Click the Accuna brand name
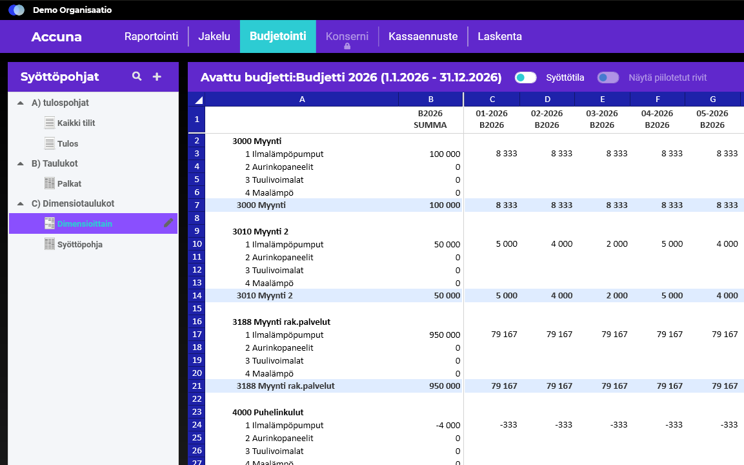The width and height of the screenshot is (744, 465). click(x=57, y=37)
